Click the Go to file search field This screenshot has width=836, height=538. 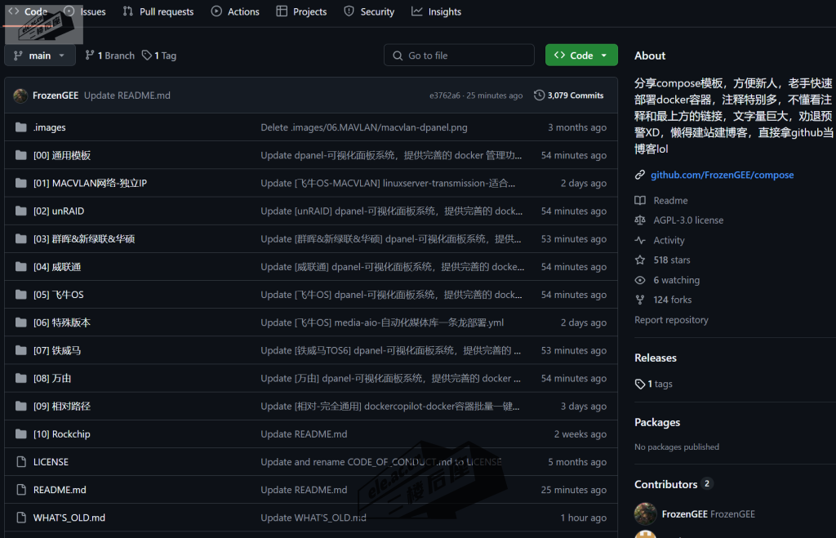[459, 56]
